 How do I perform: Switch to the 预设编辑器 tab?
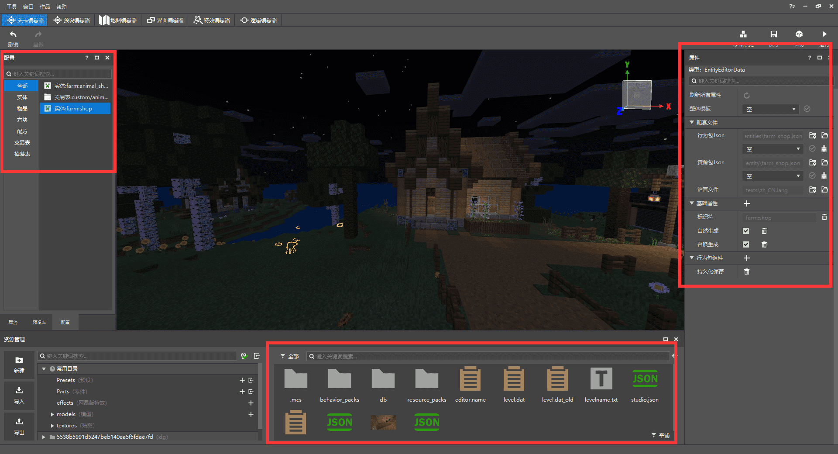pyautogui.click(x=72, y=20)
